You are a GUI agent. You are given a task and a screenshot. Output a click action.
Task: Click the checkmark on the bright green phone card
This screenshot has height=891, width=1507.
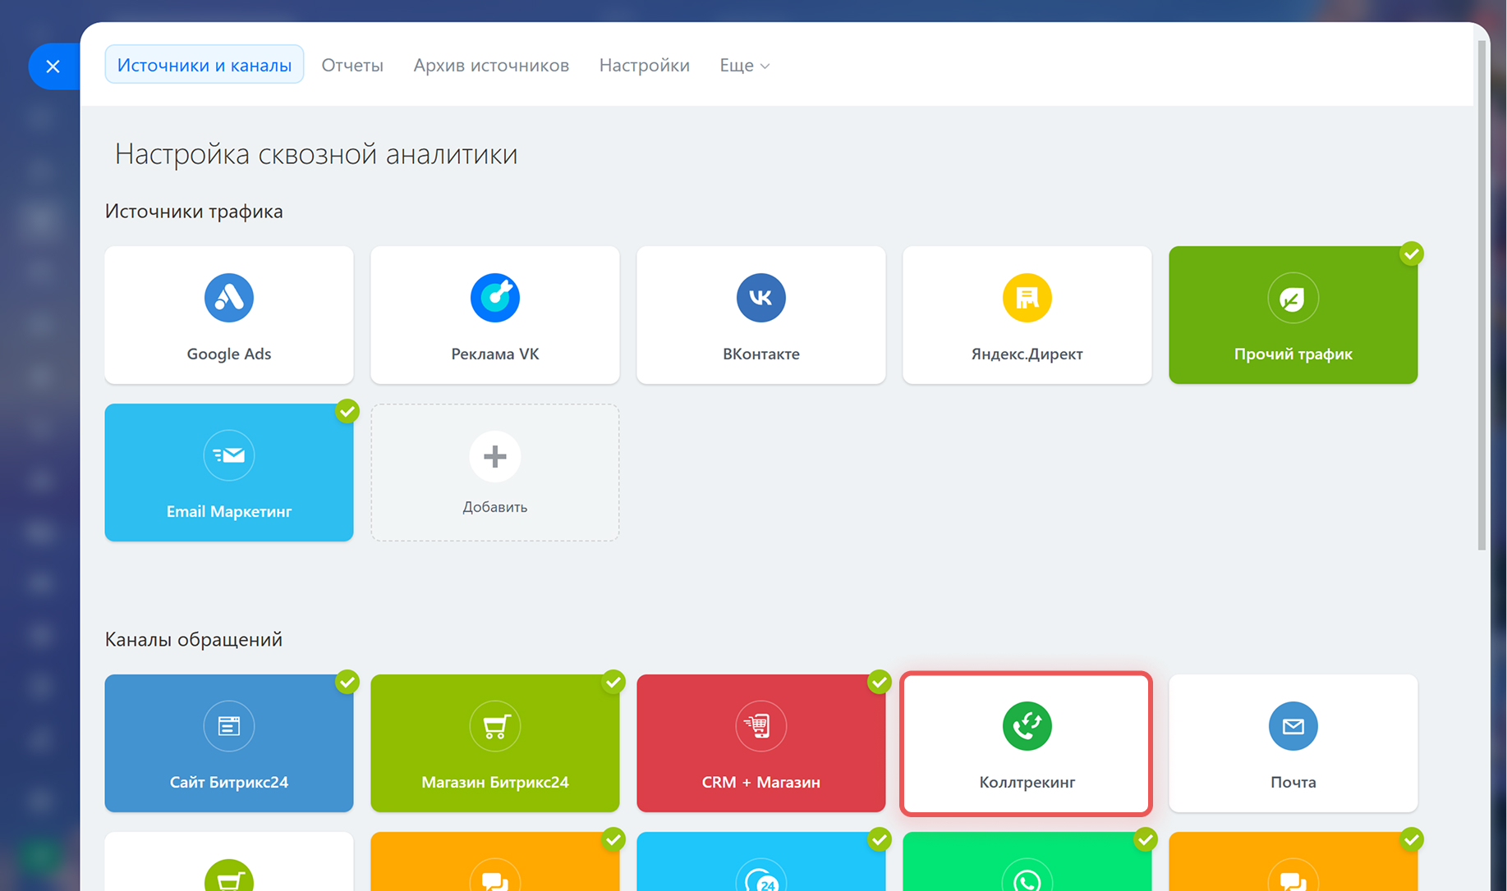(1146, 839)
